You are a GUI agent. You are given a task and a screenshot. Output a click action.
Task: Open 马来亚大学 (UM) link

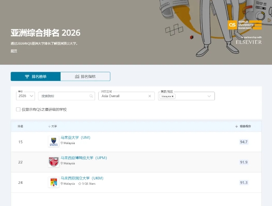(x=76, y=137)
